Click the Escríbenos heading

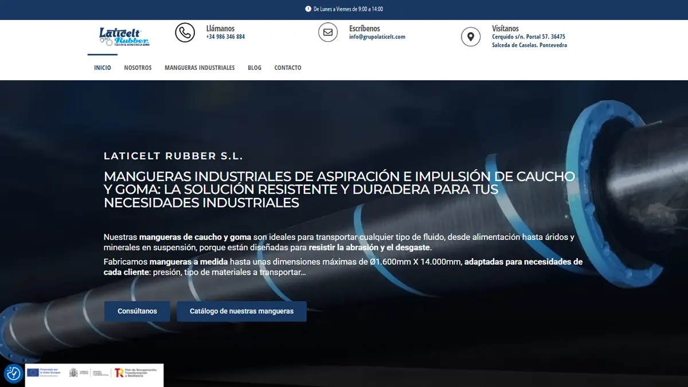tap(365, 28)
